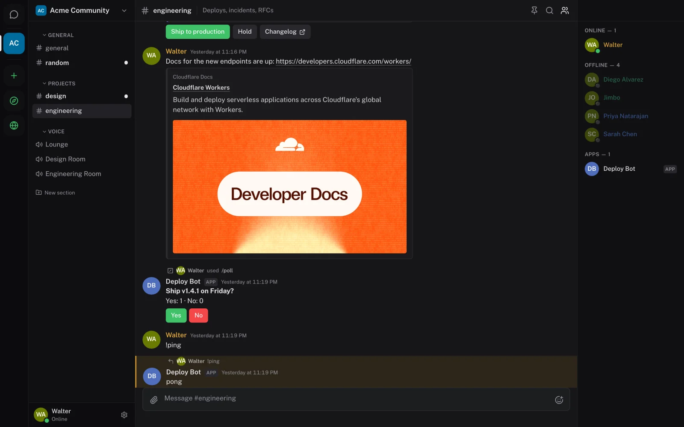Focus the Message #engineering input field

point(356,398)
